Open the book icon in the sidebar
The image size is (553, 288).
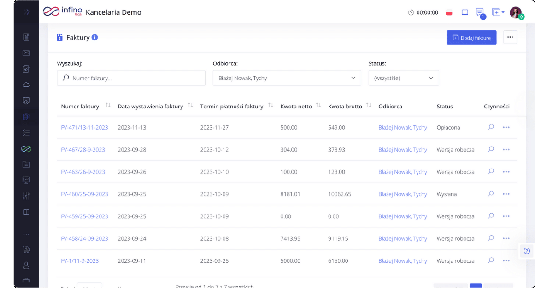(26, 212)
